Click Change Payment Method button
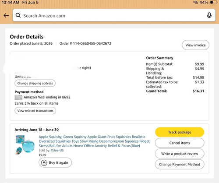This screenshot has width=219, height=183. click(x=180, y=165)
